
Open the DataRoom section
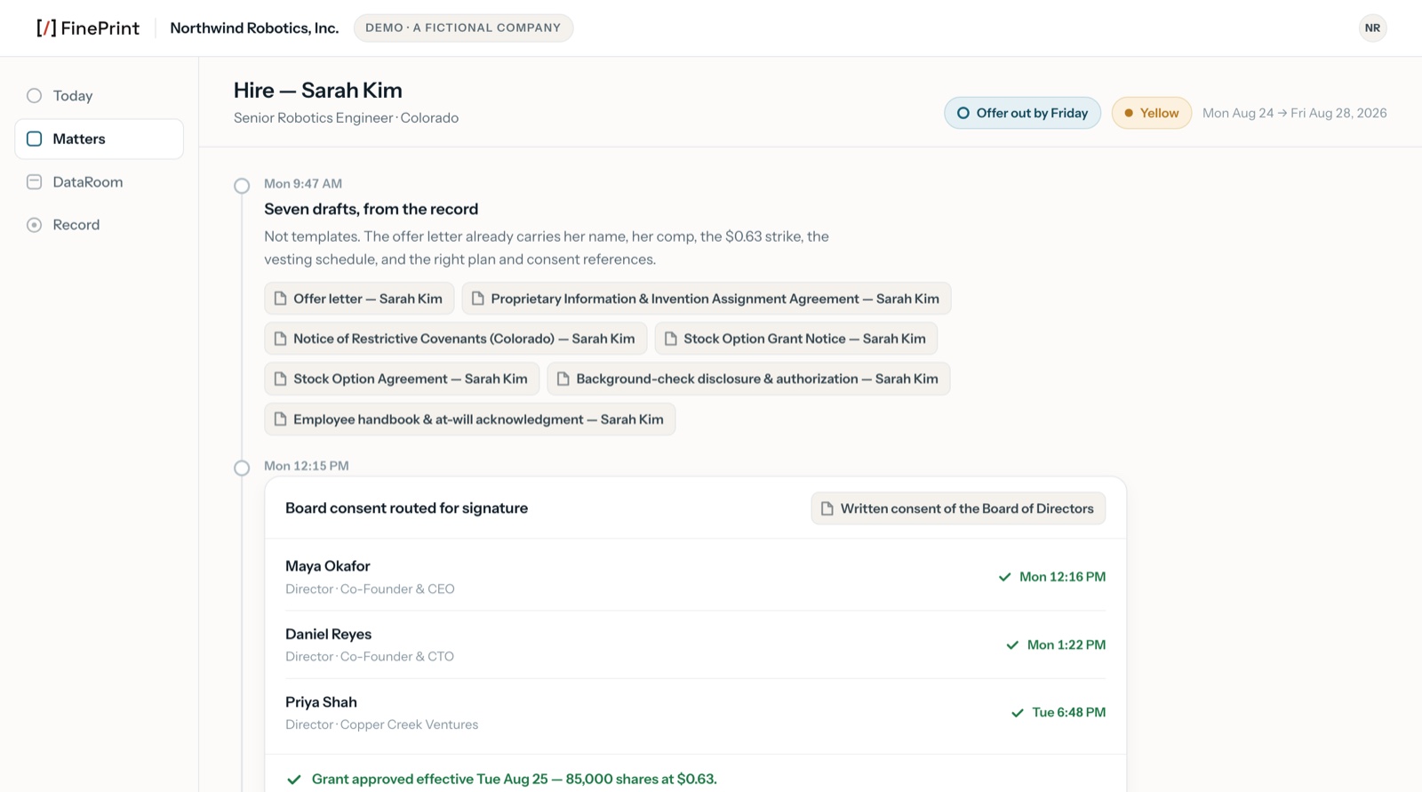point(100,182)
